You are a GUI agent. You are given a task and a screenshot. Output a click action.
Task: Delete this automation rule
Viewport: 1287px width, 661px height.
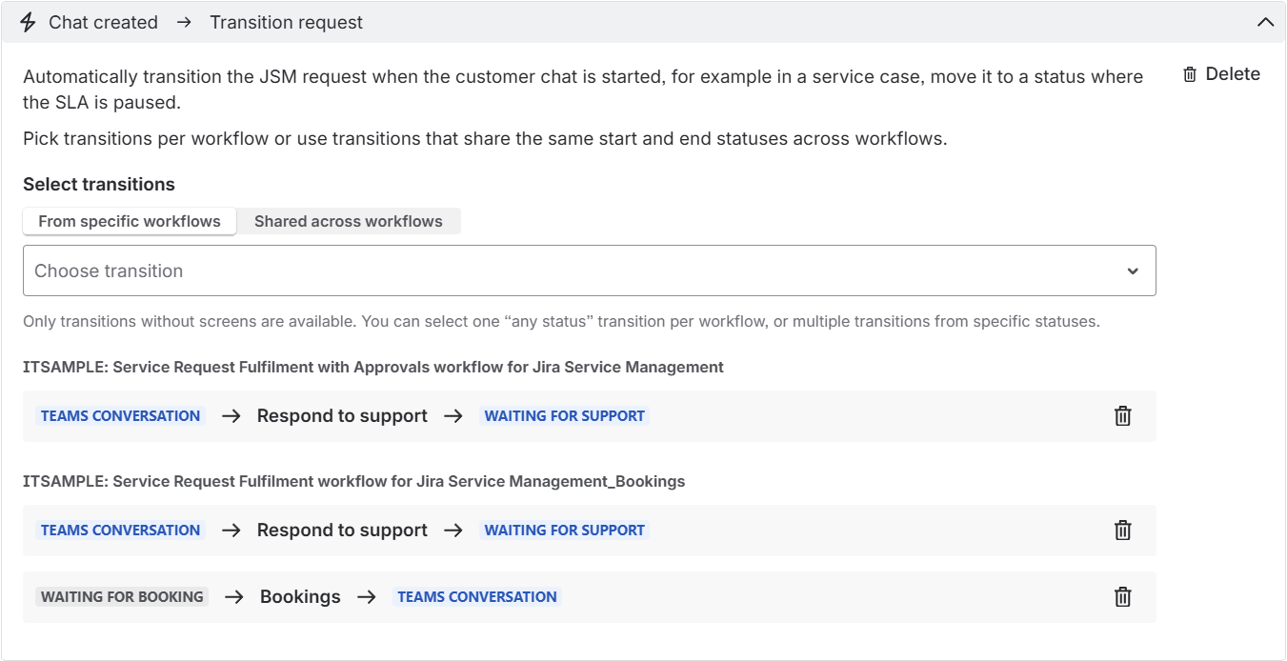[1220, 74]
